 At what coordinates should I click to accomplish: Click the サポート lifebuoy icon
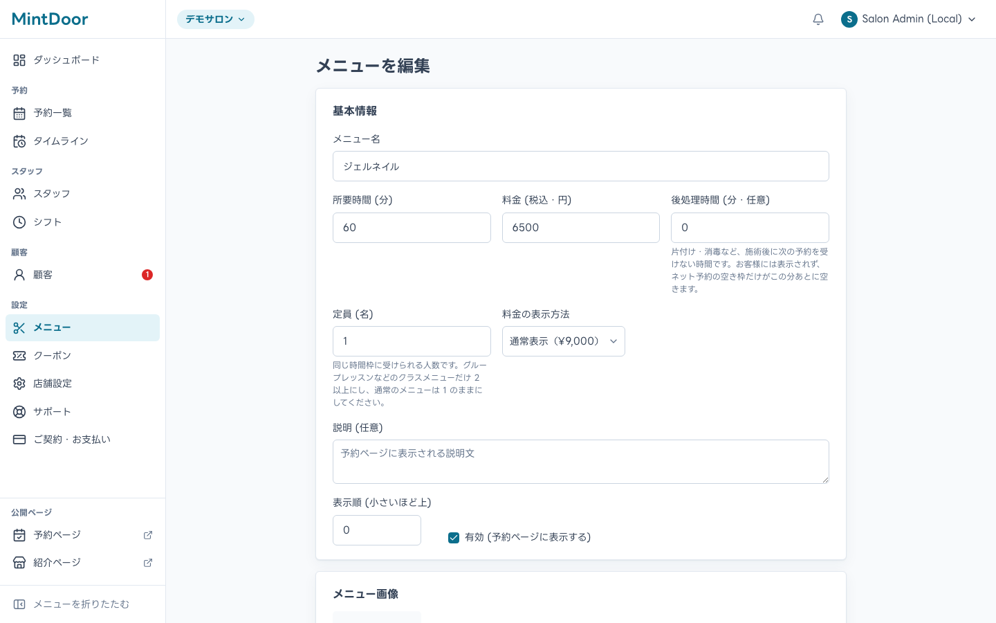[19, 412]
